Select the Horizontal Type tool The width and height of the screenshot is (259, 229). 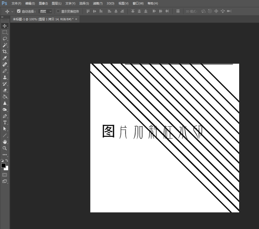(x=5, y=122)
